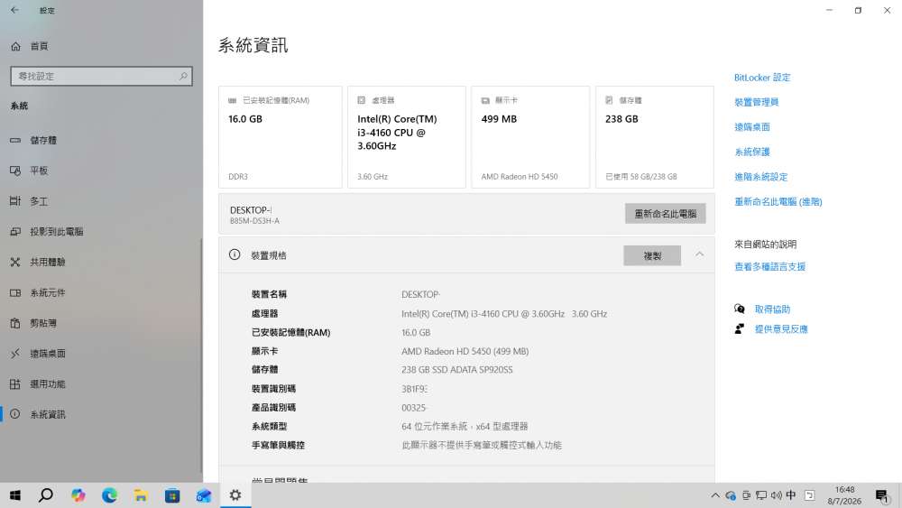
Task: Open BitLocker 設定 link
Action: [761, 77]
